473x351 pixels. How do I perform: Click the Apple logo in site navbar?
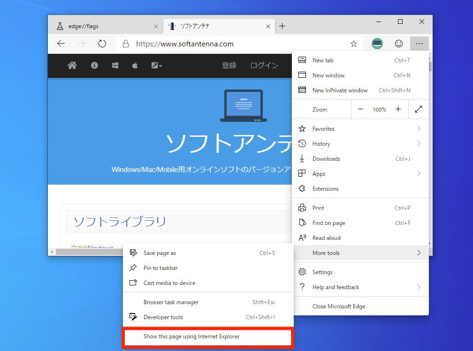click(x=135, y=66)
